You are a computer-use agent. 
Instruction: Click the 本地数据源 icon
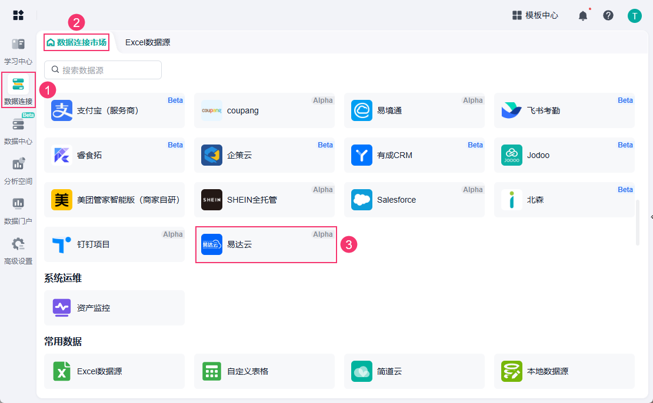[x=511, y=371]
